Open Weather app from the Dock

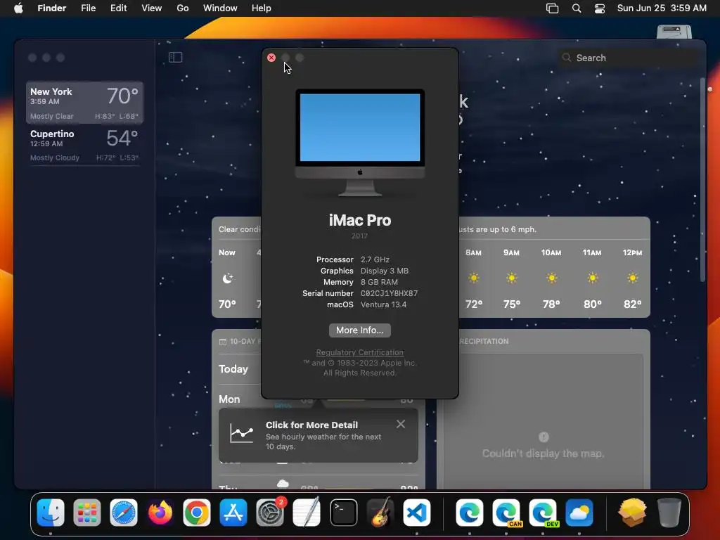pyautogui.click(x=579, y=513)
